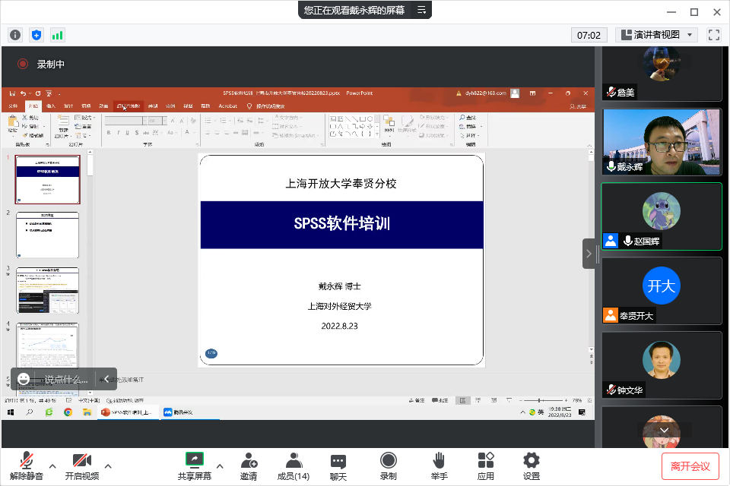Click the muted mic icon beside 钟文华
The image size is (730, 486).
point(611,390)
